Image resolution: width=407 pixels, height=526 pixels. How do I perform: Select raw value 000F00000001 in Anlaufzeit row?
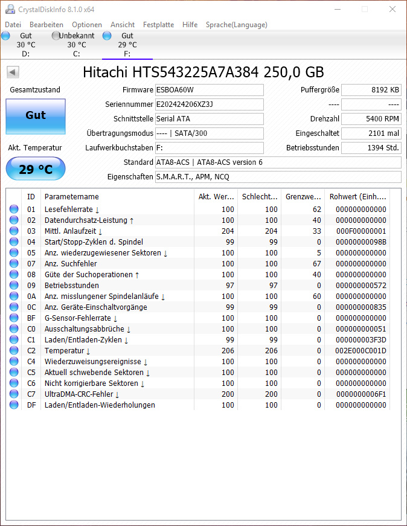click(x=361, y=231)
